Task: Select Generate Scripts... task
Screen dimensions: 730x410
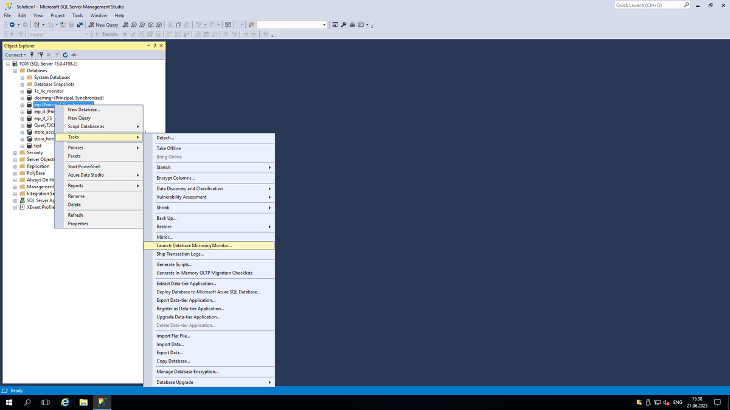Action: pos(209,264)
